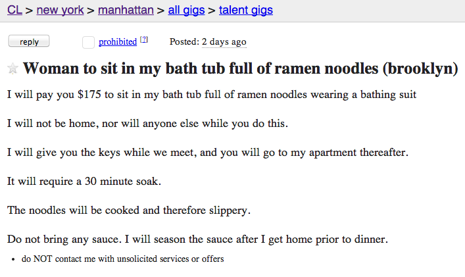Click the 'I will not be home' line
Viewport: 465px width, 277px height.
click(148, 124)
